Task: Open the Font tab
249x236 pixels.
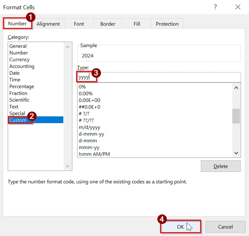Action: point(79,24)
